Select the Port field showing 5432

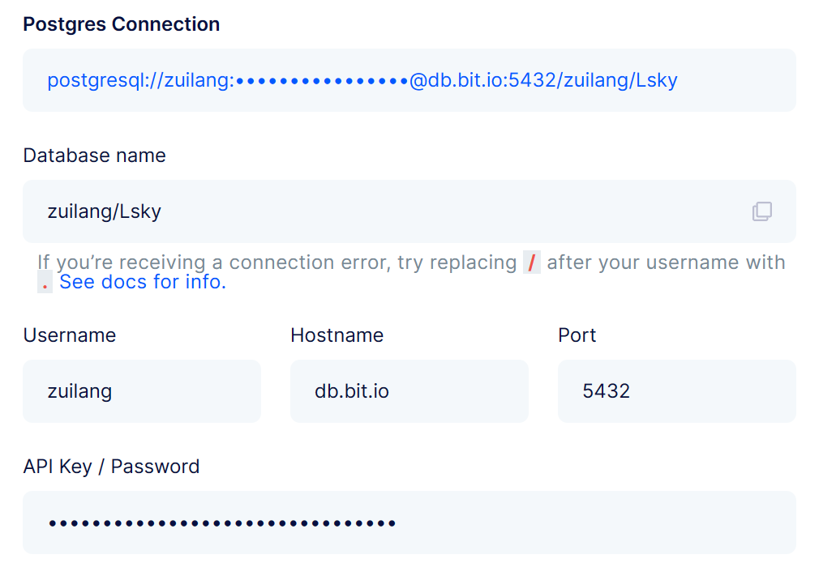click(676, 390)
